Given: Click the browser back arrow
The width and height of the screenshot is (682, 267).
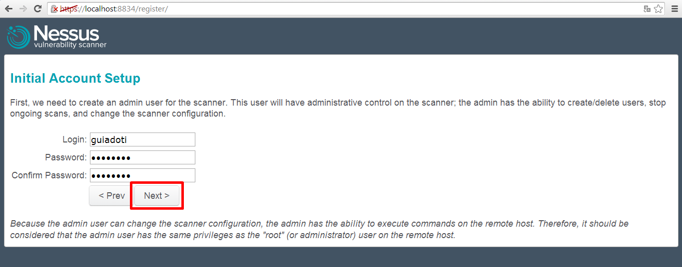Looking at the screenshot, I should coord(8,9).
